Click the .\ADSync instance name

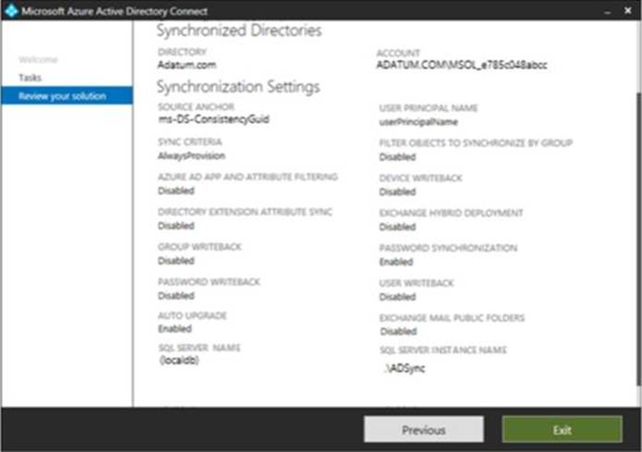(x=405, y=369)
